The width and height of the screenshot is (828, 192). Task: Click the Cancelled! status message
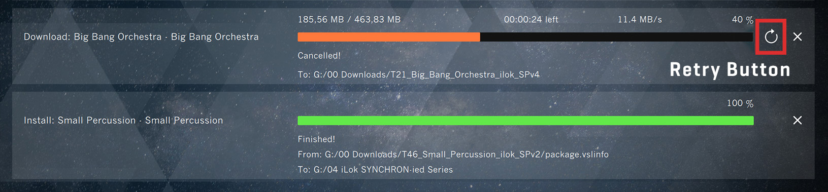[319, 56]
